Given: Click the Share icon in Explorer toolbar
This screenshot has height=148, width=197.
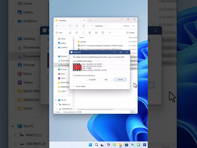Looking at the screenshot, I should [x=96, y=33].
